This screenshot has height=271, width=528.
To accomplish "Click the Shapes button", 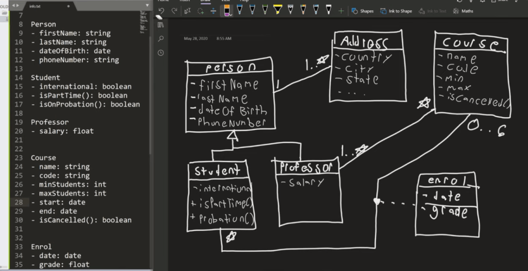I will (363, 11).
